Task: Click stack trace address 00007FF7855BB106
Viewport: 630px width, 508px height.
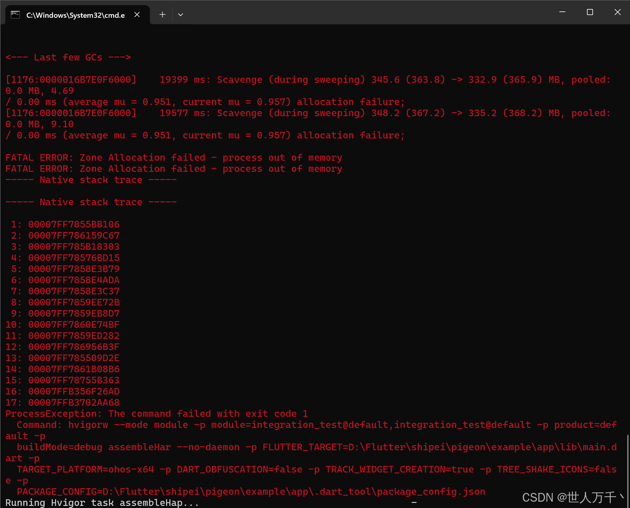Action: [x=74, y=224]
